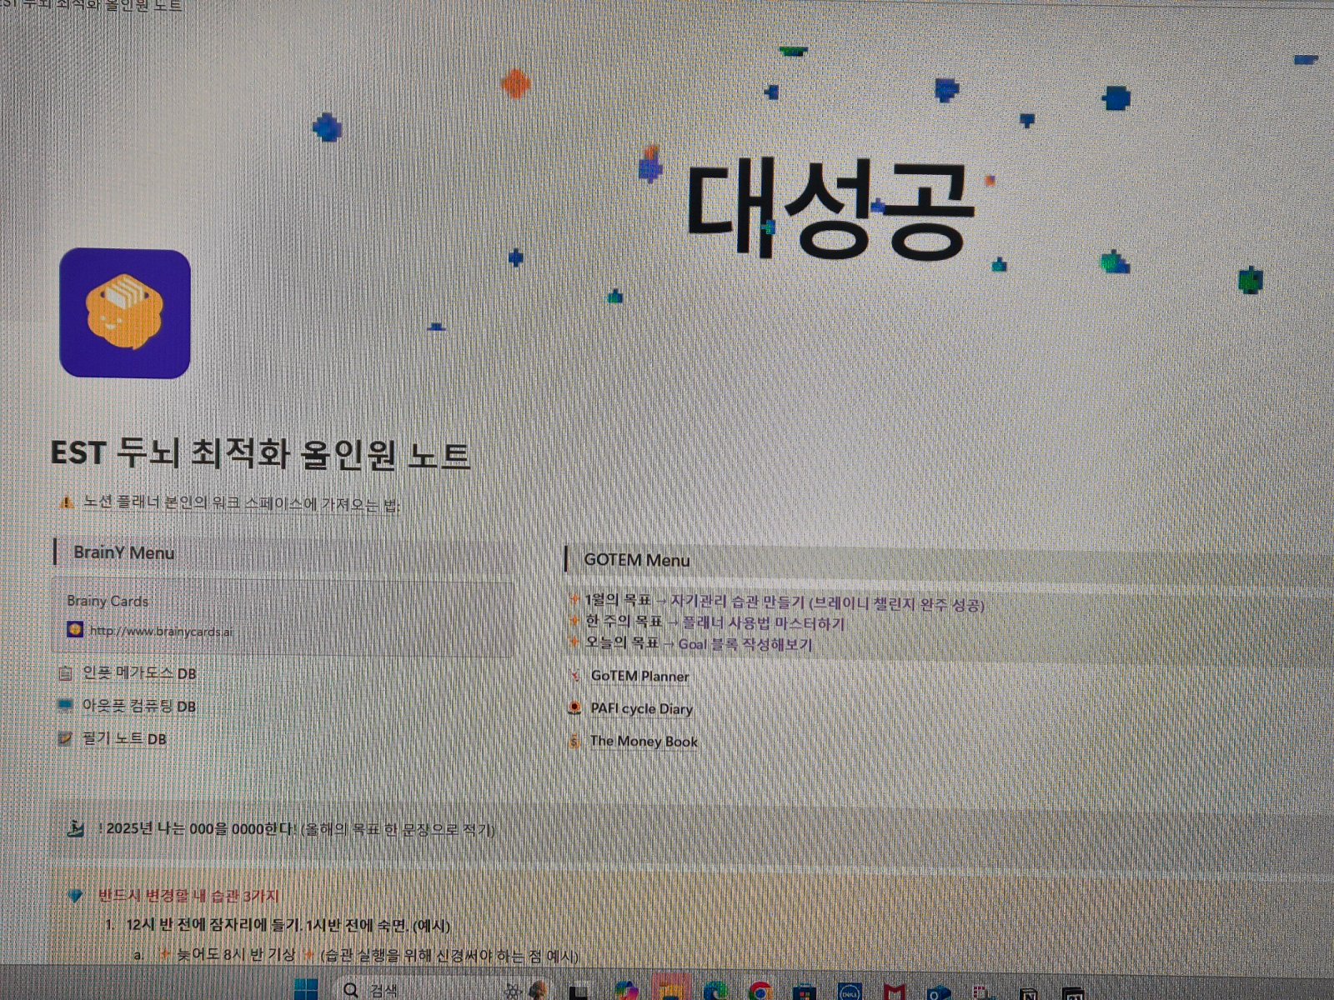Click The Money Book money bag icon
The height and width of the screenshot is (1000, 1334).
coord(574,741)
